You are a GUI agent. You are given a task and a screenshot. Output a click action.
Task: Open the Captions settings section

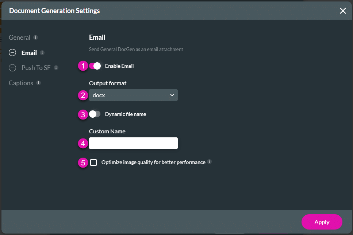click(x=21, y=83)
